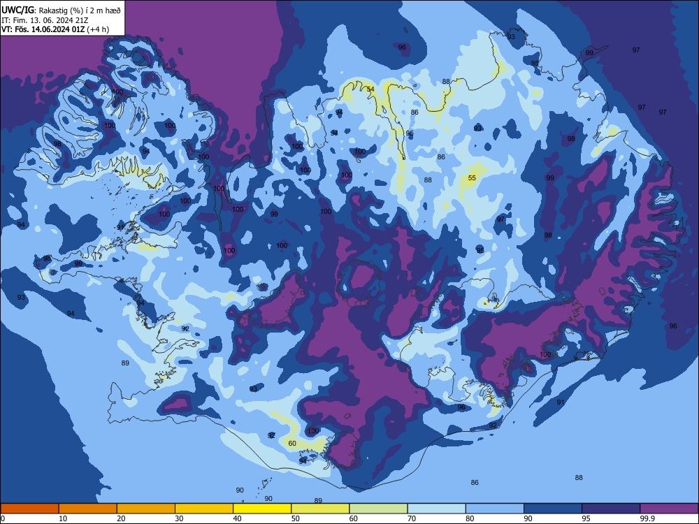The height and width of the screenshot is (524, 699).
Task: Click the legend tick label '99.9'
Action: pos(647,518)
